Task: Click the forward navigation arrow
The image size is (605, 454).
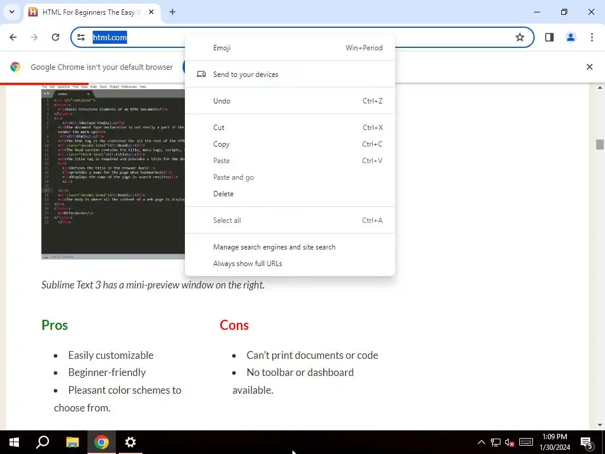Action: point(34,37)
